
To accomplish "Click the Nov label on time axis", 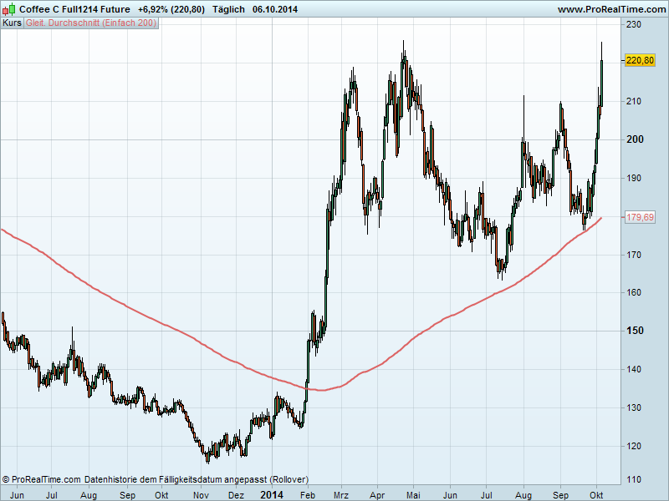I will (201, 495).
